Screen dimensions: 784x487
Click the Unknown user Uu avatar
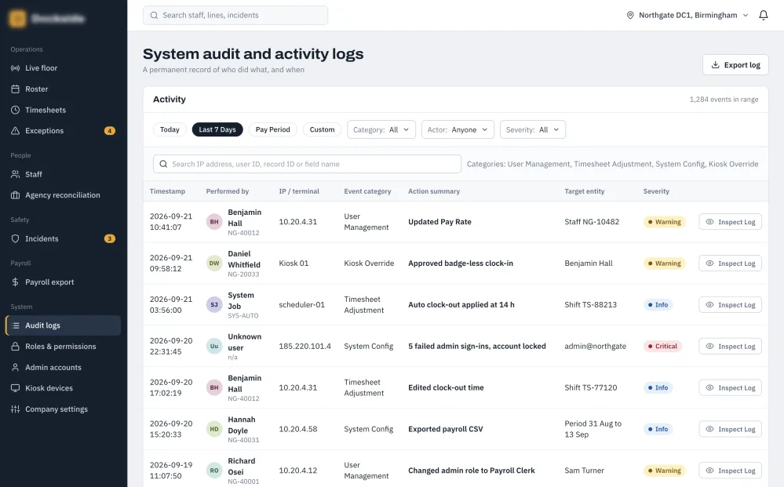[x=214, y=346]
